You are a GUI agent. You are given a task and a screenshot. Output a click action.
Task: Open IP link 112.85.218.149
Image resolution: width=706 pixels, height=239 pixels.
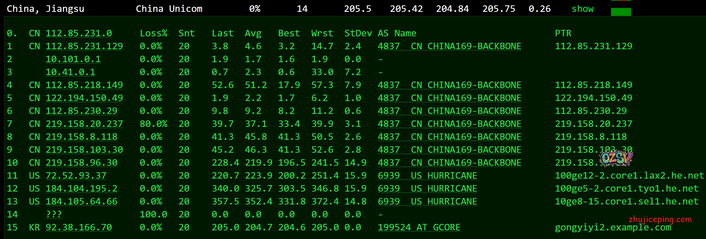(x=84, y=85)
